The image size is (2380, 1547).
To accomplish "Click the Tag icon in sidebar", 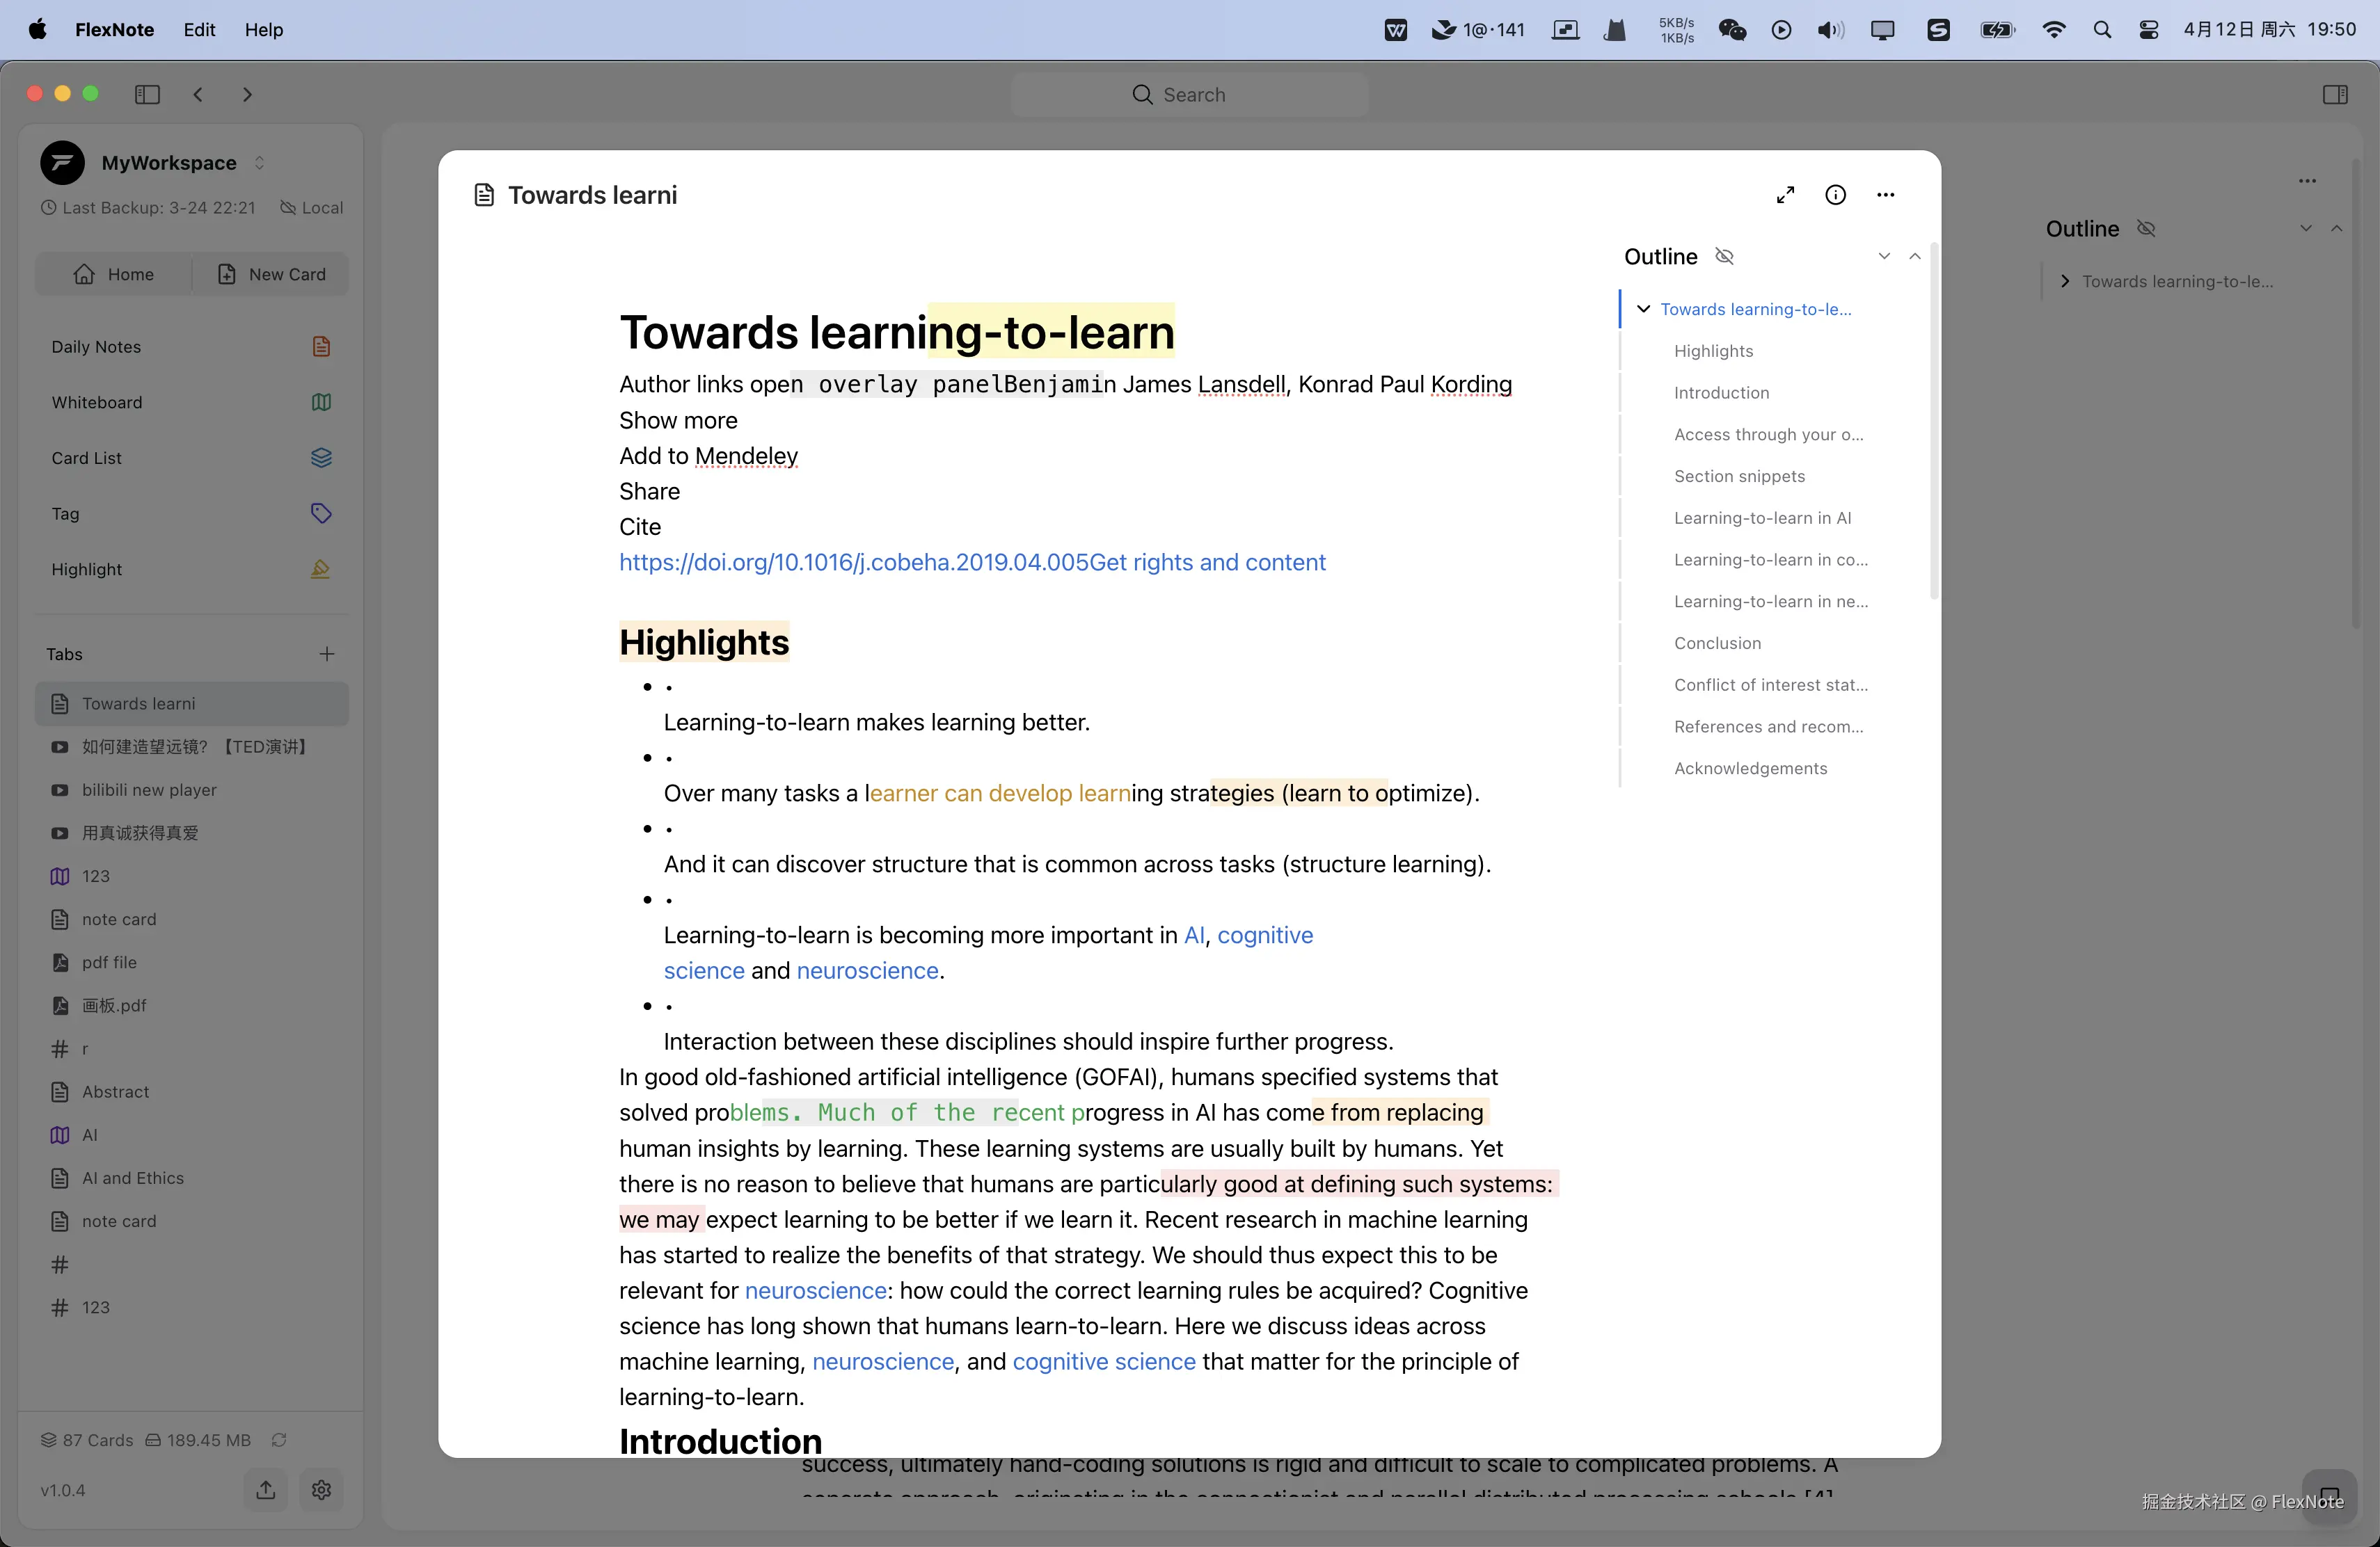I will click(320, 513).
